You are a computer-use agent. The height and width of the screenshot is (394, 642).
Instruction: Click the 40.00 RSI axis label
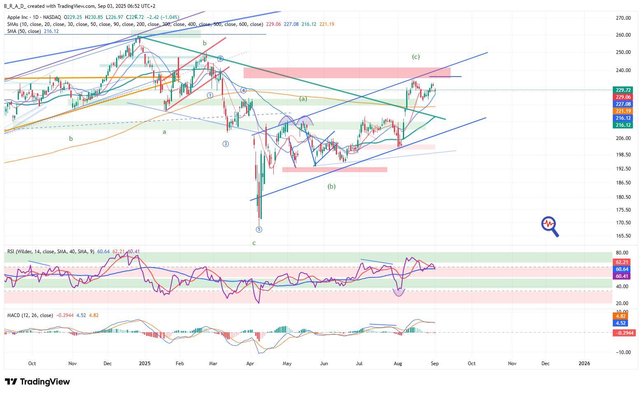tap(622, 287)
